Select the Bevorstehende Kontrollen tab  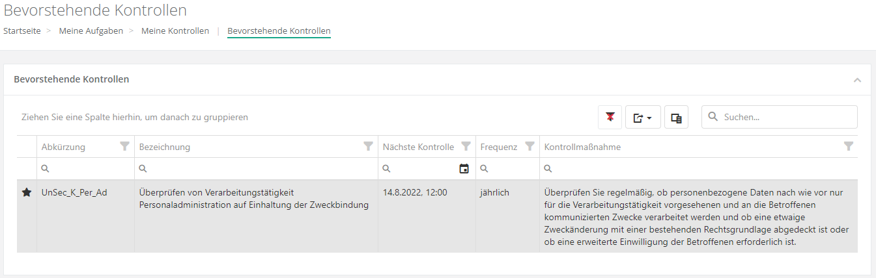(x=279, y=31)
